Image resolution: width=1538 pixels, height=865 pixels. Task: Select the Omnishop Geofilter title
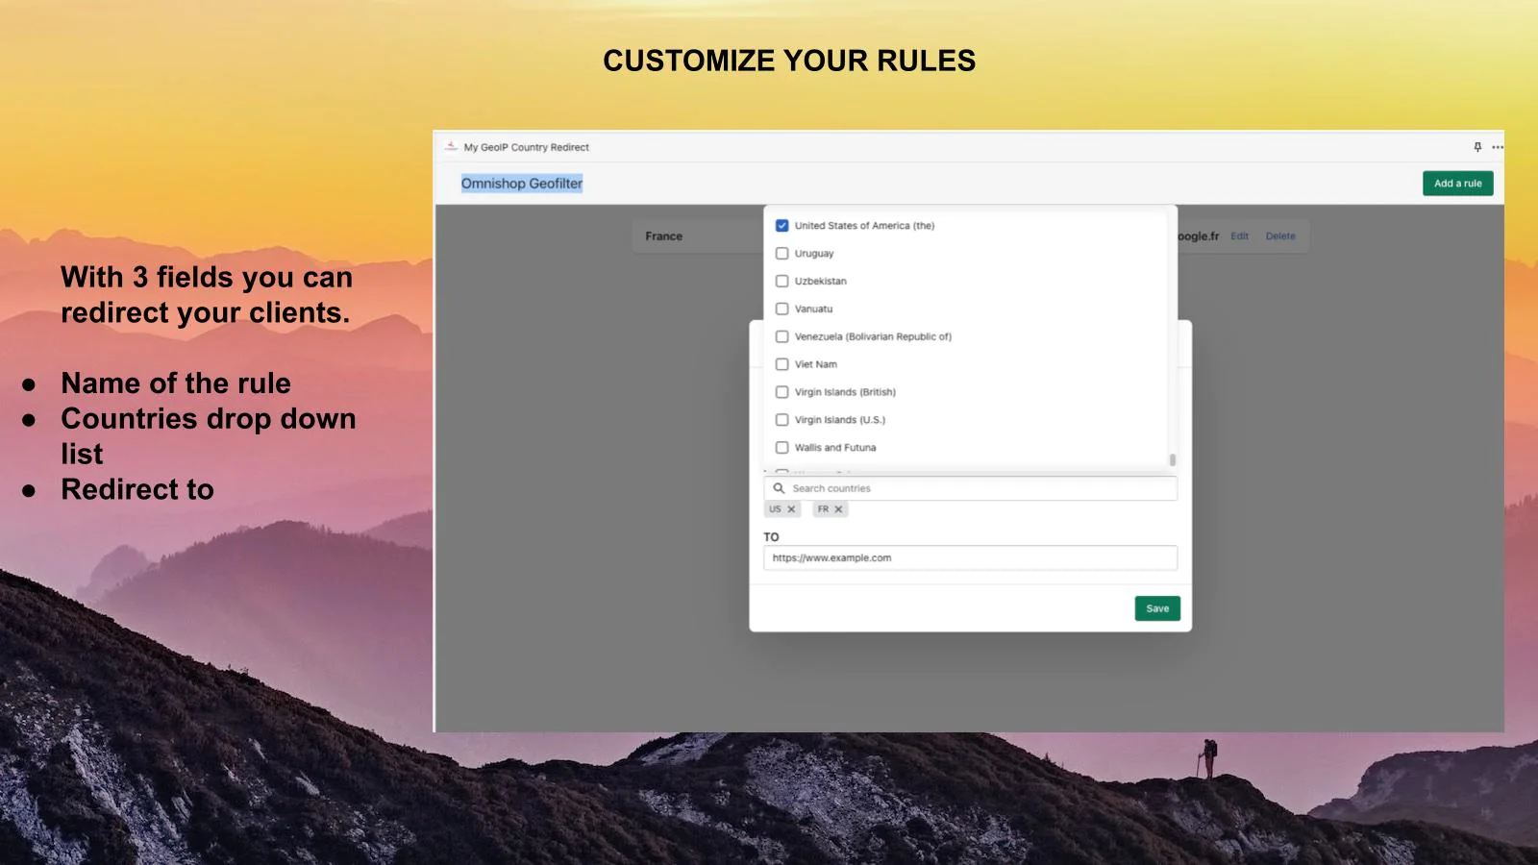coord(522,184)
